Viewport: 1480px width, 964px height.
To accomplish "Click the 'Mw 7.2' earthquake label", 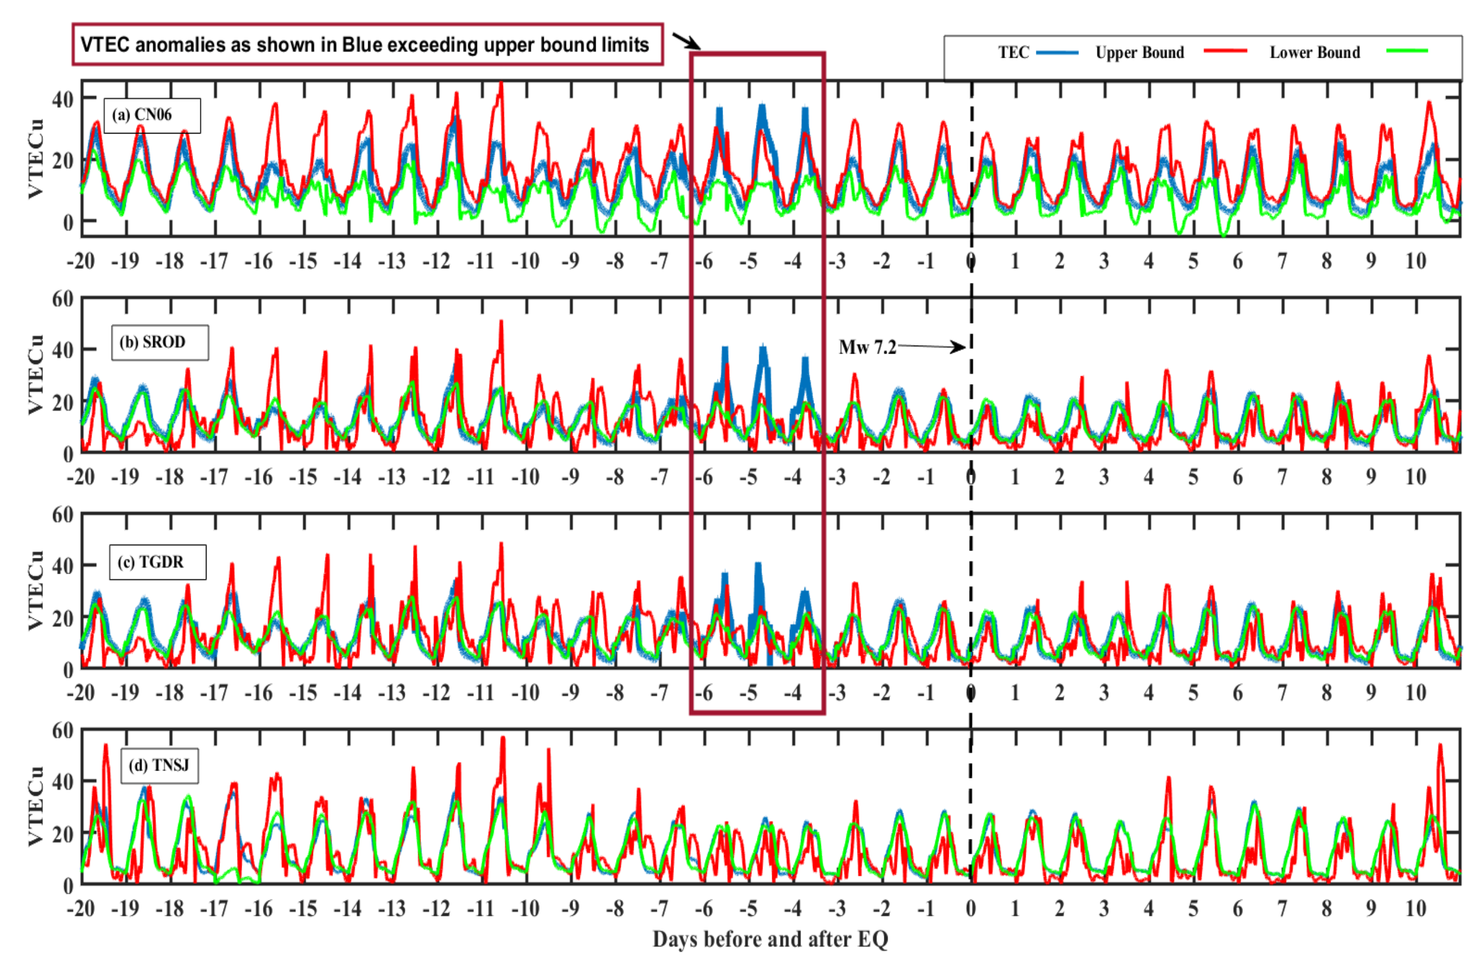I will coord(867,347).
